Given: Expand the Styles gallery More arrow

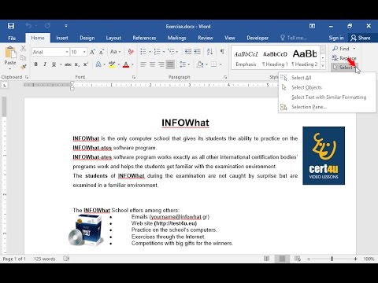Looking at the screenshot, I should [323, 66].
